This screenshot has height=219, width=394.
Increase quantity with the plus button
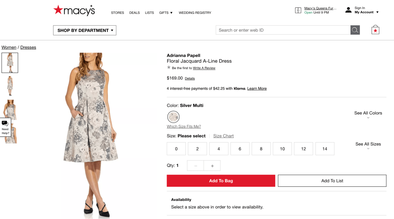pos(212,166)
